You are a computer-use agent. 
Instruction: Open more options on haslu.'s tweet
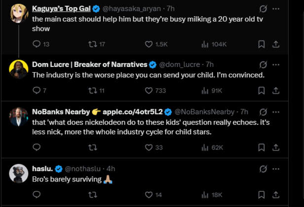[276, 169]
